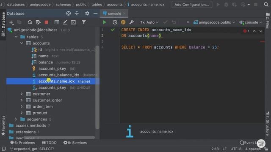Open the TODO tool window
This screenshot has height=152, width=271.
click(x=50, y=143)
